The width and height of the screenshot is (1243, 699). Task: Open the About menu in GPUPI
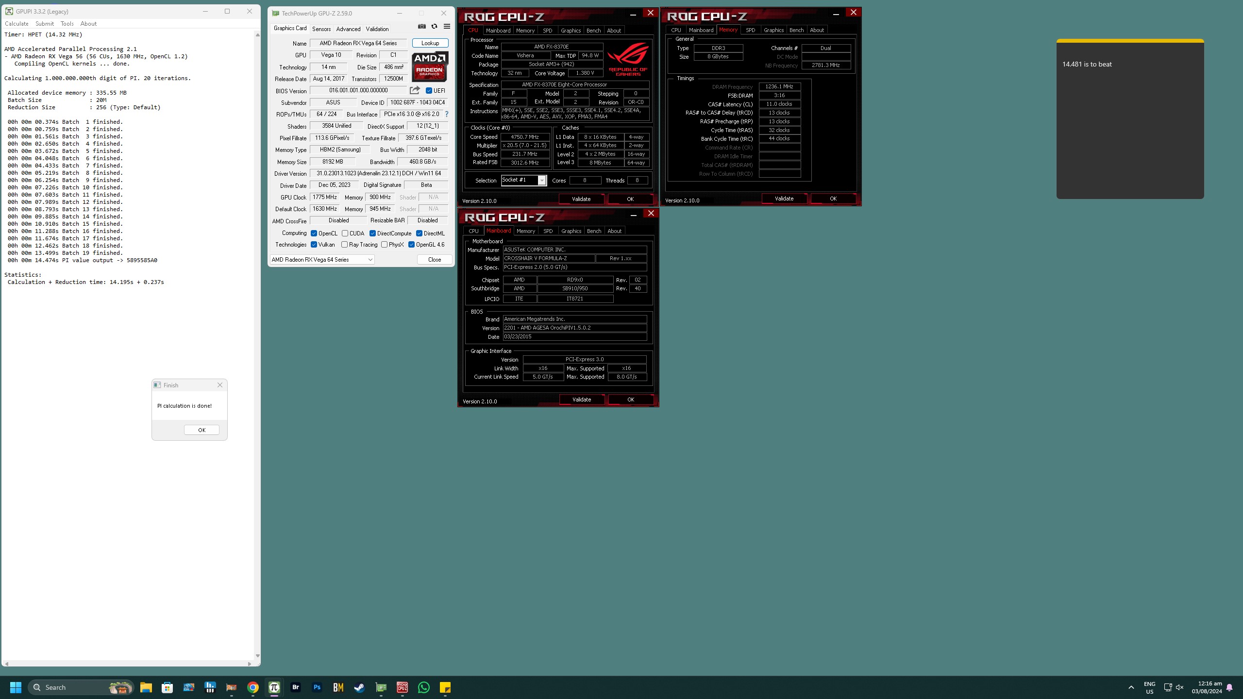coord(88,23)
